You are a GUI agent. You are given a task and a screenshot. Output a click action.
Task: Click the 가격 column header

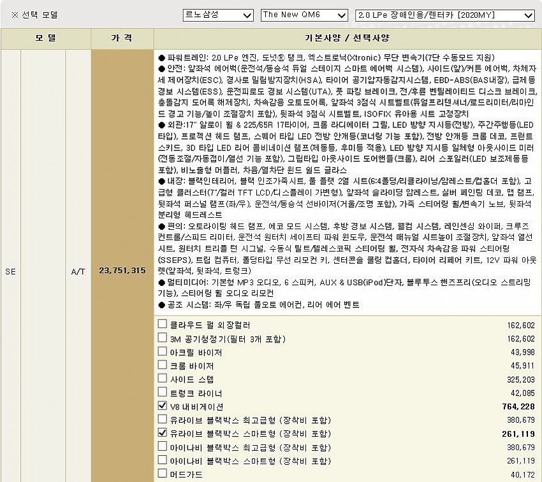pyautogui.click(x=122, y=38)
